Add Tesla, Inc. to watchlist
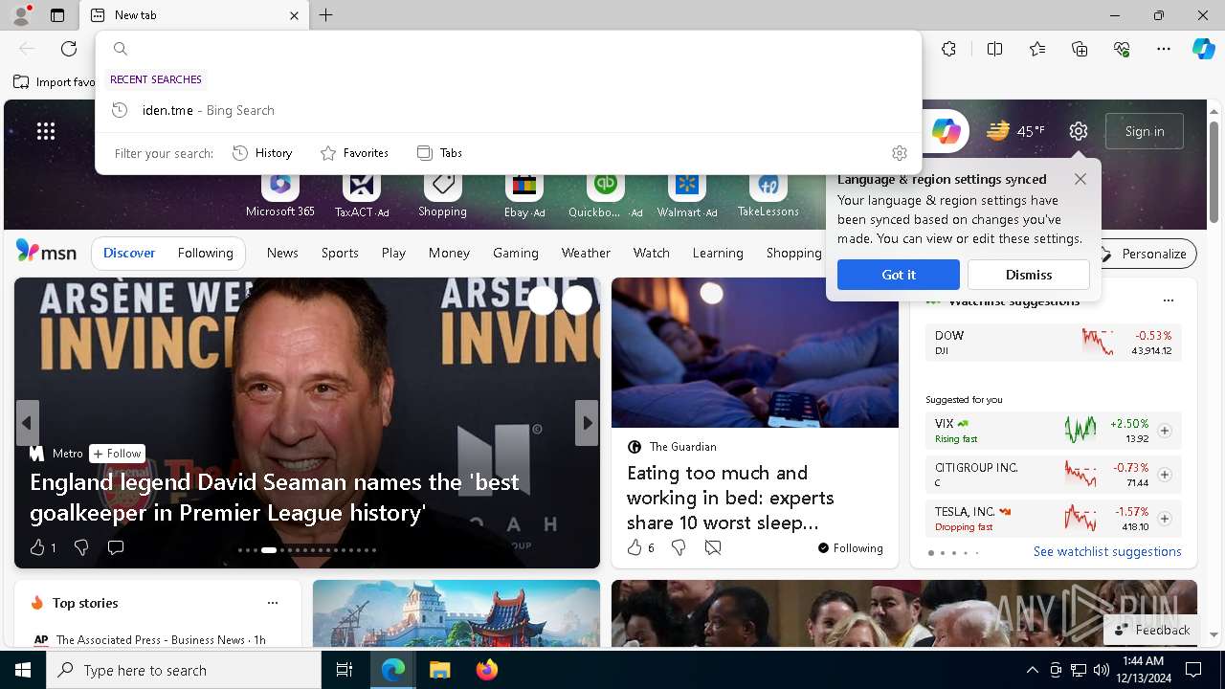The image size is (1225, 689). click(1165, 519)
